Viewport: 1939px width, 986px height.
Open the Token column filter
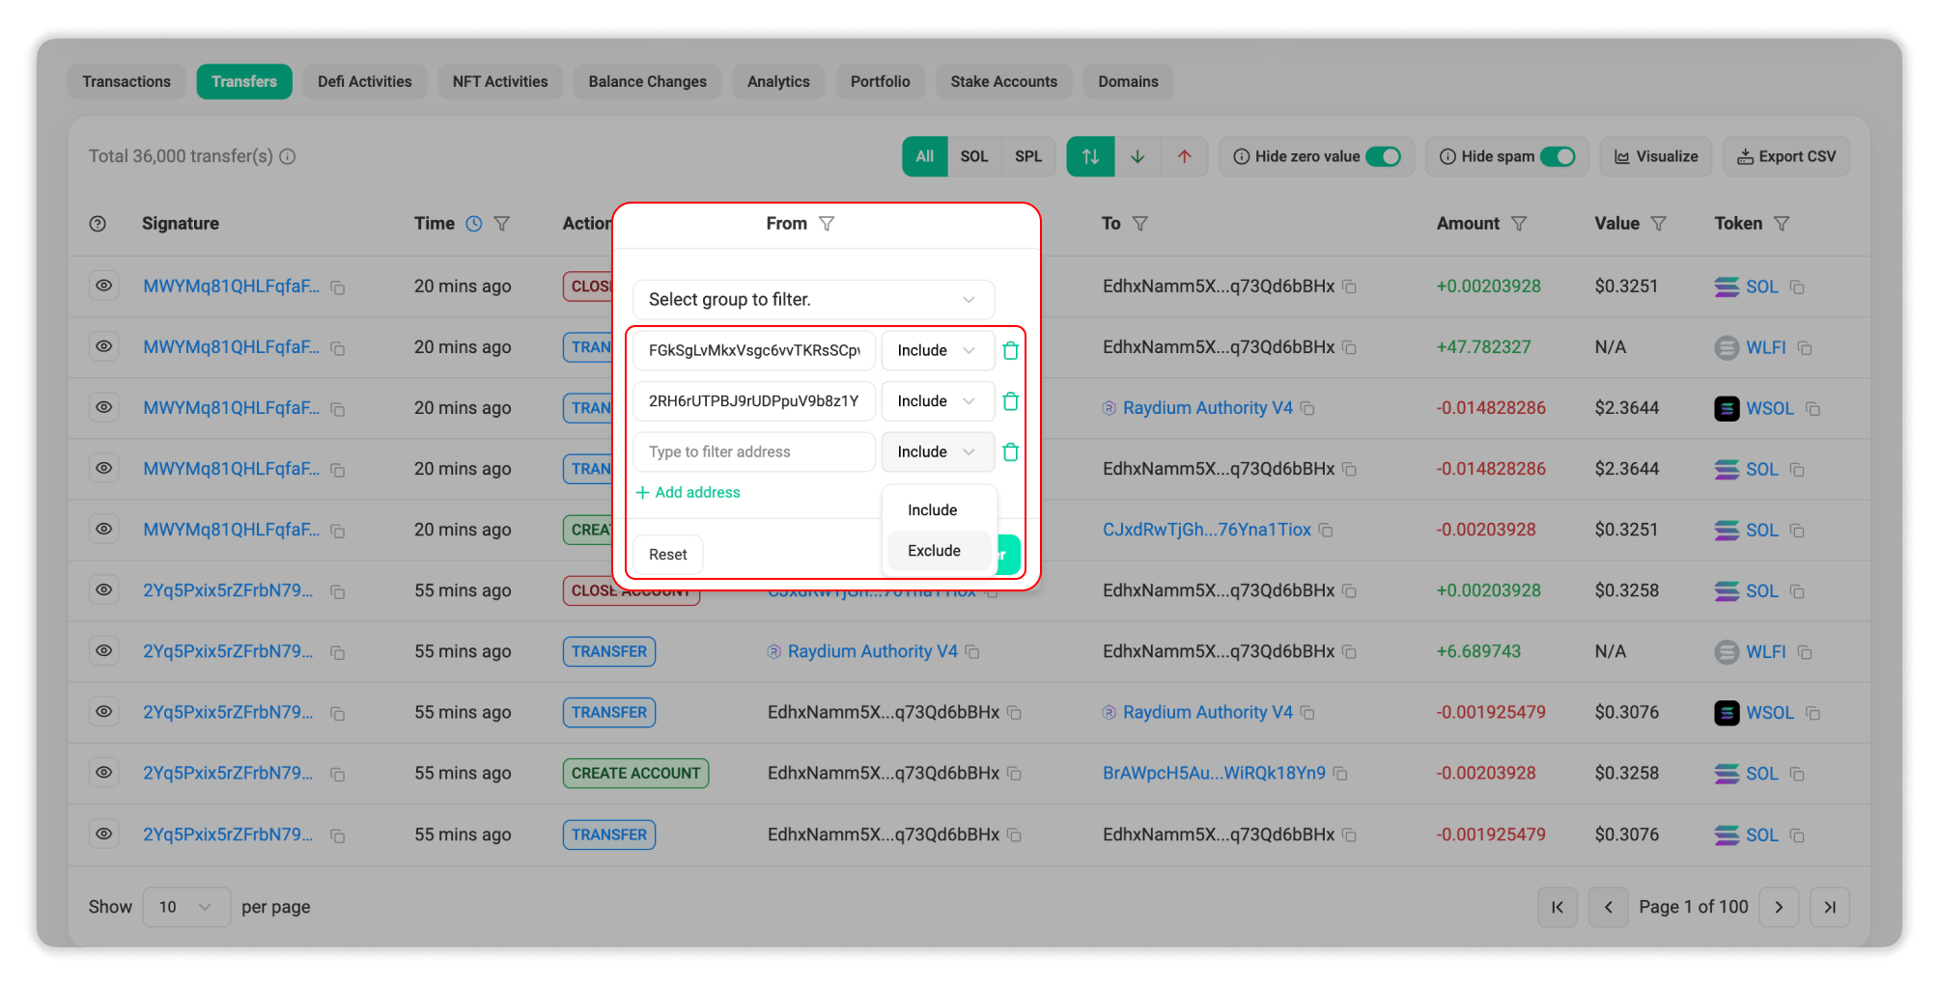click(1782, 224)
